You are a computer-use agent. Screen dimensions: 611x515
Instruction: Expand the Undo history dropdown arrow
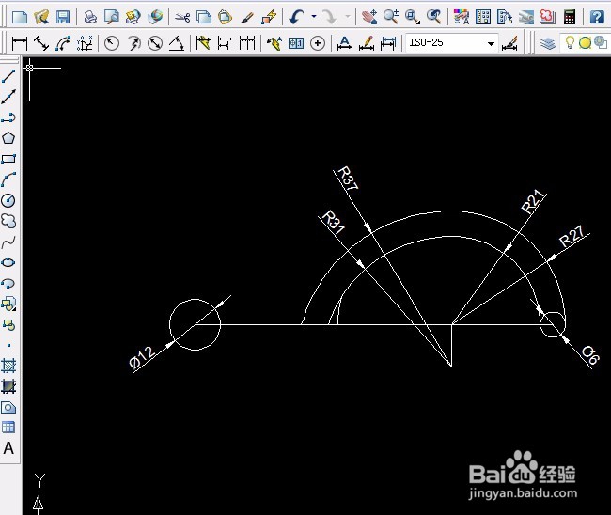[x=314, y=17]
